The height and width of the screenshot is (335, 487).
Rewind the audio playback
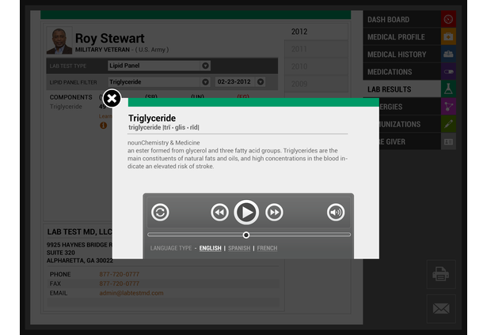219,213
